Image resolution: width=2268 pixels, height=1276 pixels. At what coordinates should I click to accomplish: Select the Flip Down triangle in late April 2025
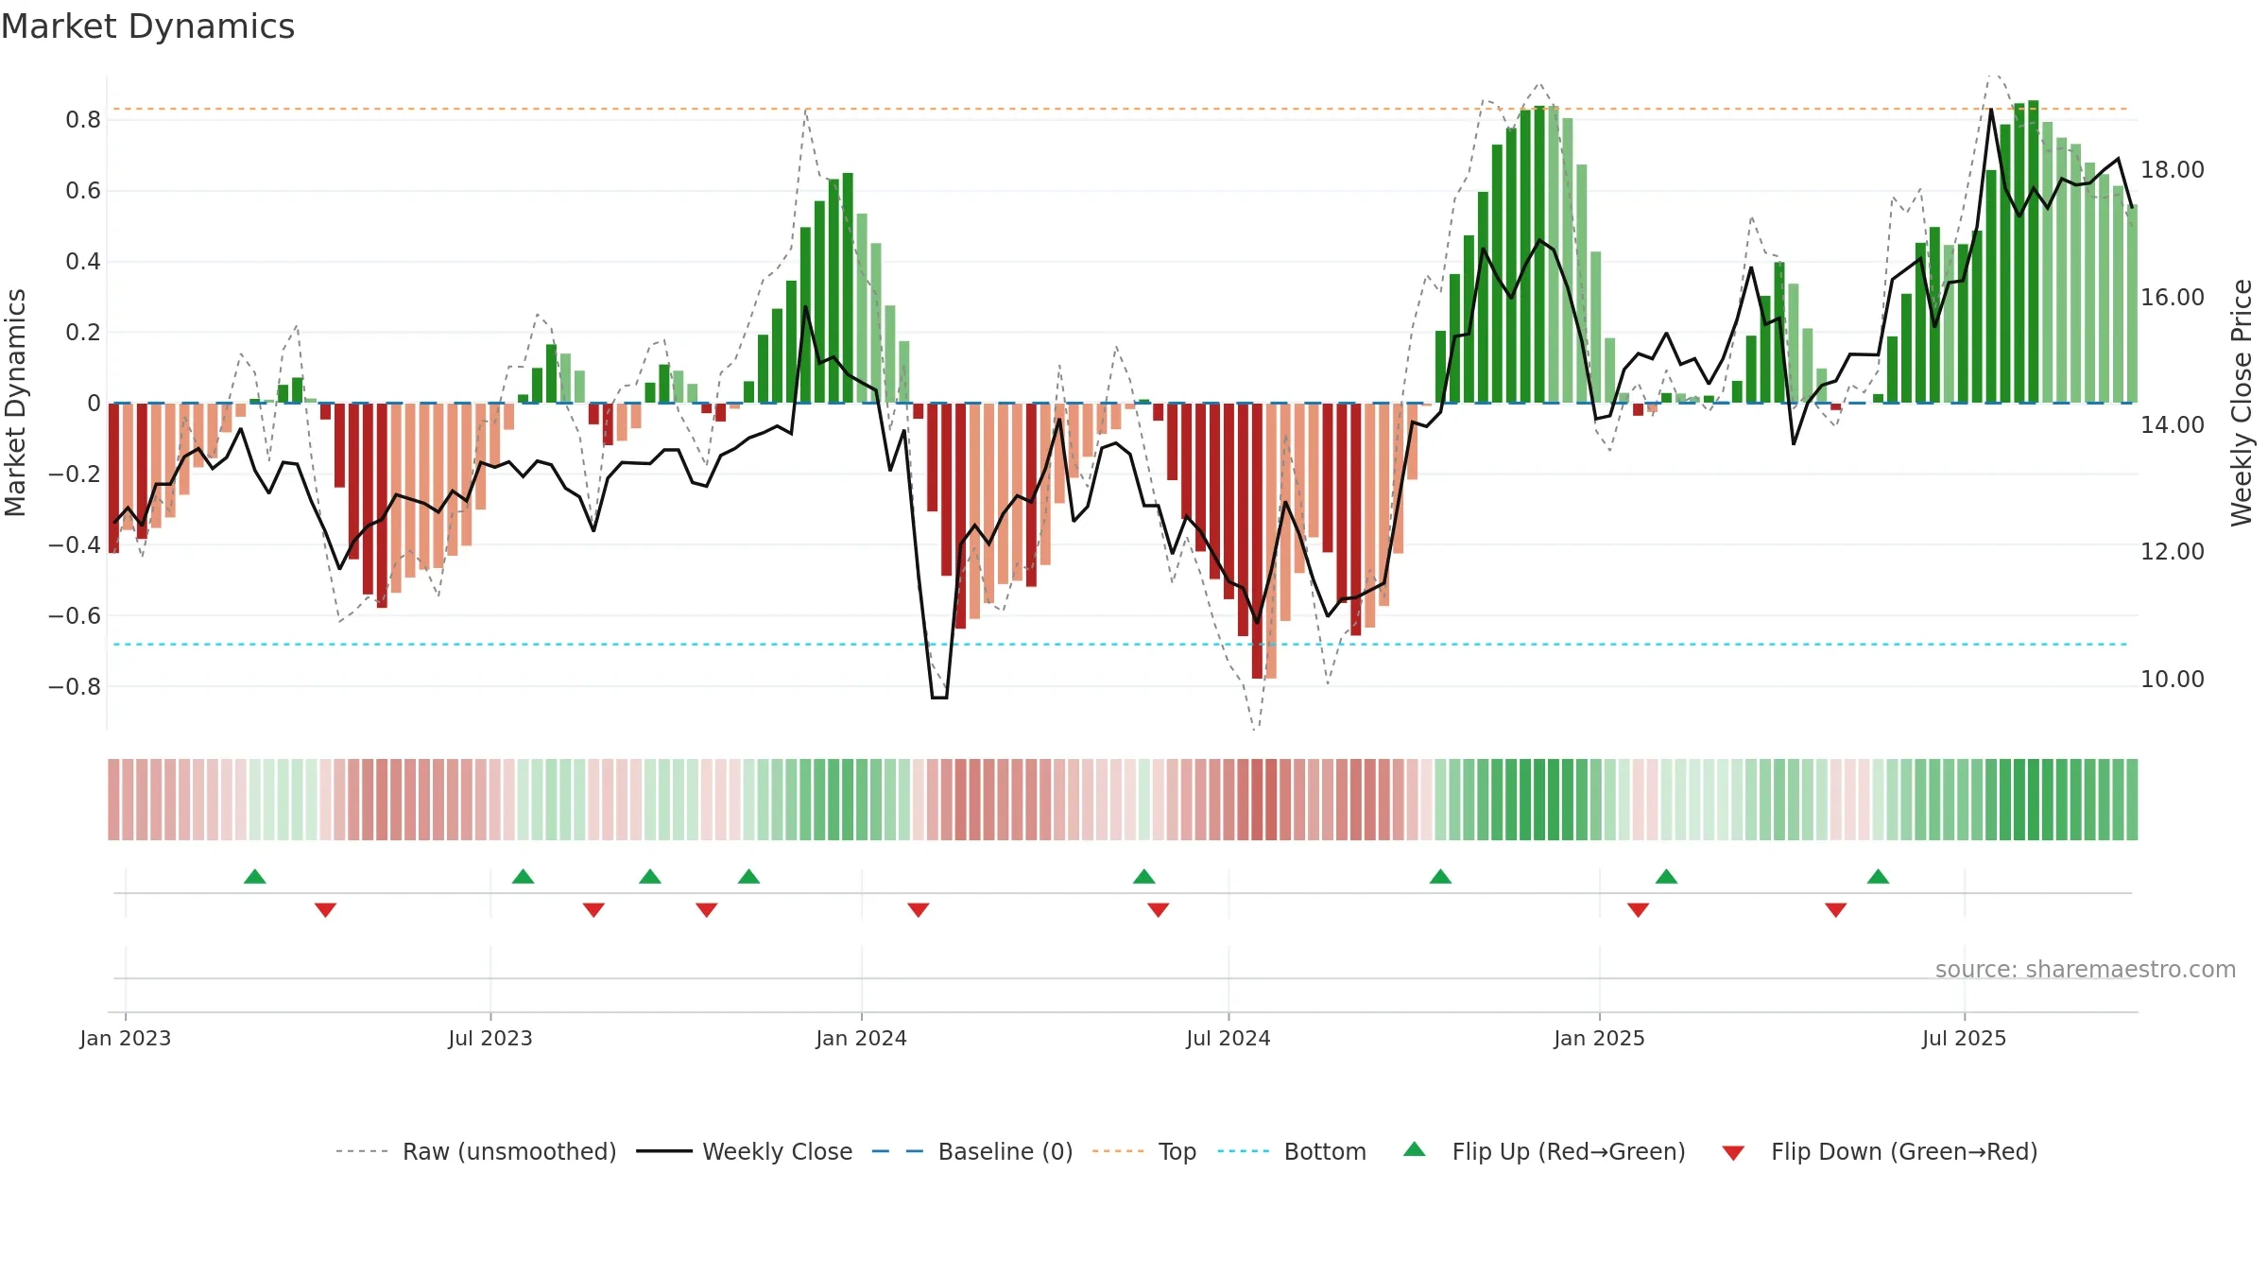click(1836, 910)
